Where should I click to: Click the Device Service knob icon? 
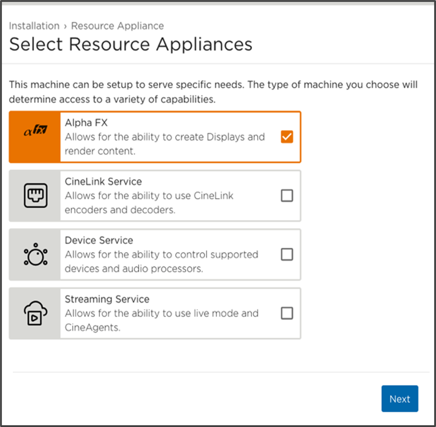(x=35, y=255)
